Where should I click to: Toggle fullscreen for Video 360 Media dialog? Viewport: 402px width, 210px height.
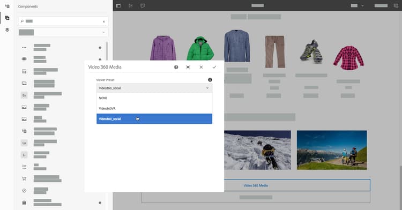coord(188,67)
